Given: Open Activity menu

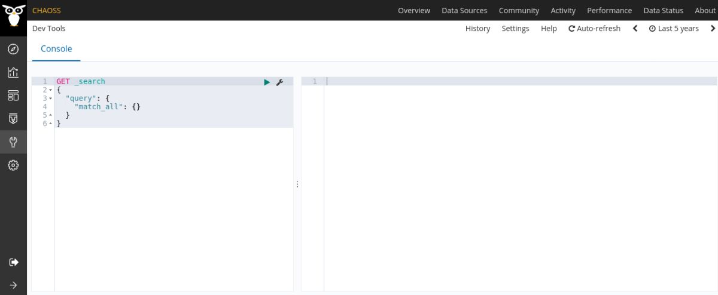Looking at the screenshot, I should 563,10.
